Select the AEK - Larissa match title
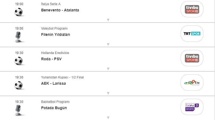This screenshot has width=215, height=120. coord(53,83)
